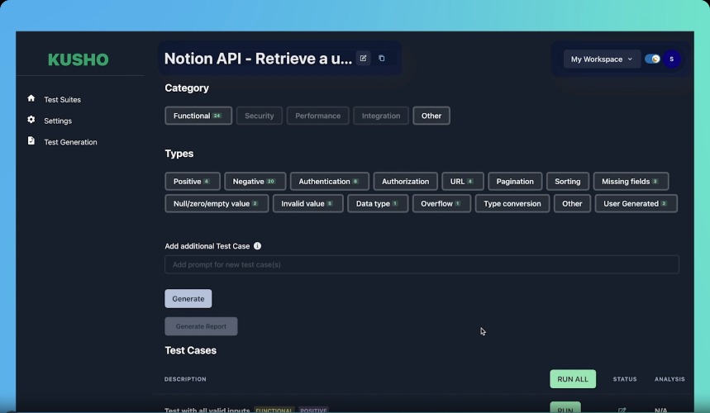Select the Performance category filter
This screenshot has width=710, height=413.
pyautogui.click(x=318, y=116)
